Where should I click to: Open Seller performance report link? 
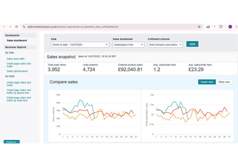[x=17, y=71]
